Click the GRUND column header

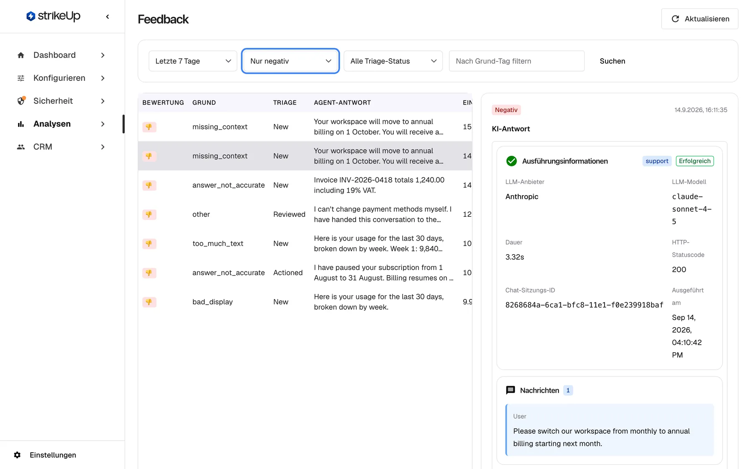pyautogui.click(x=204, y=103)
